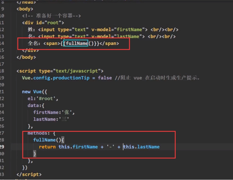Click the opening <span> tag

click(x=52, y=43)
